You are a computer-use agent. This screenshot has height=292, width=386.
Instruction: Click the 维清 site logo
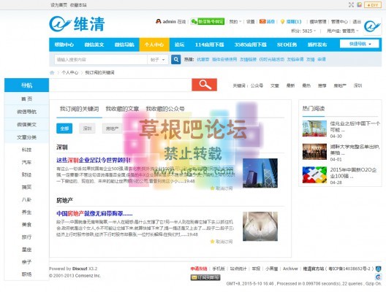point(77,24)
